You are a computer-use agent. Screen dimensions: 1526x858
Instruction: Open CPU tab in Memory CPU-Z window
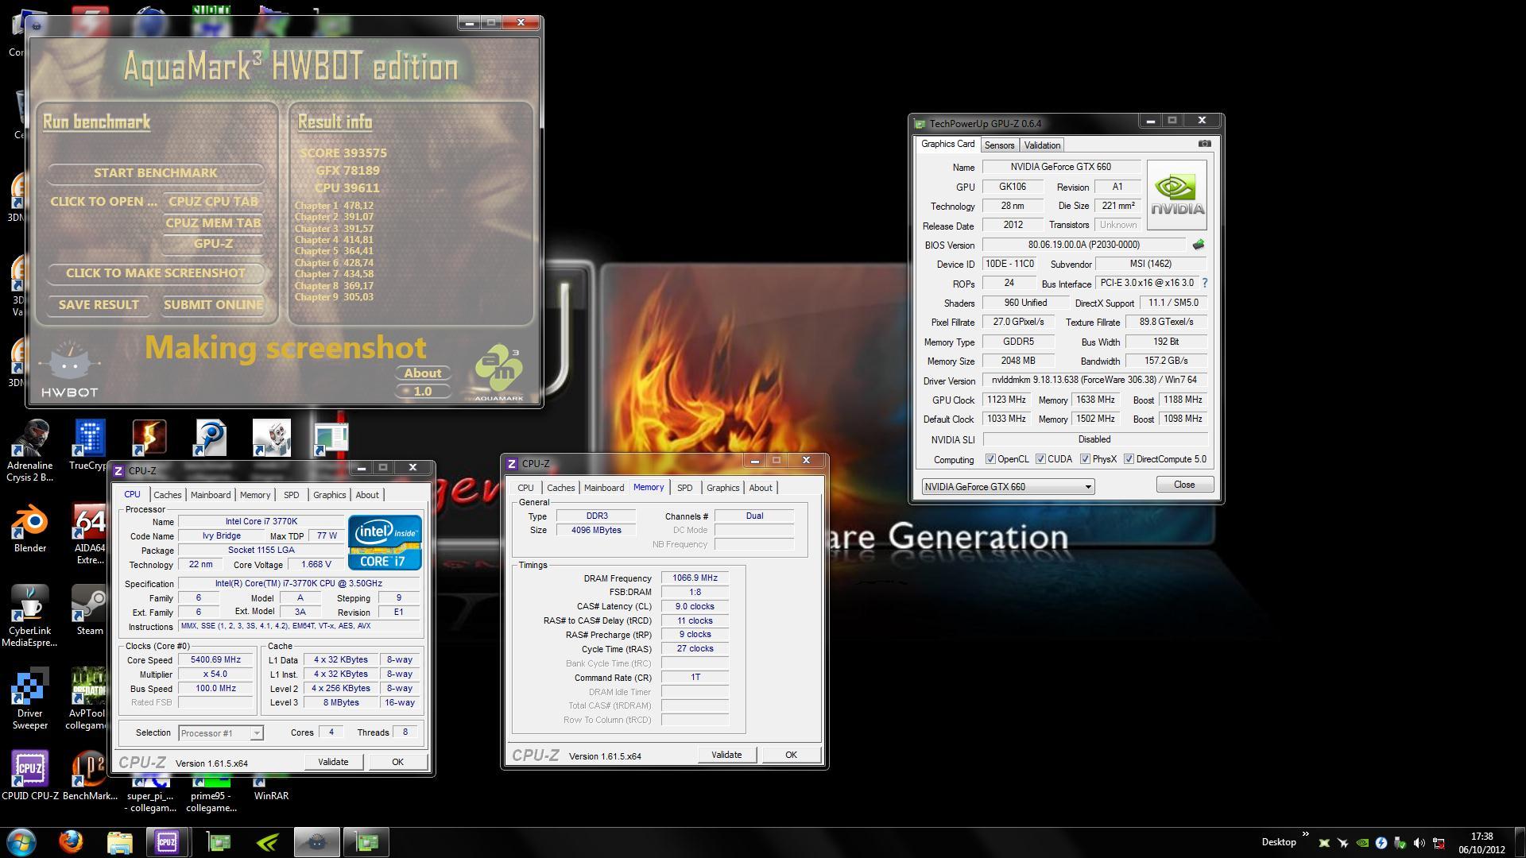(x=525, y=488)
